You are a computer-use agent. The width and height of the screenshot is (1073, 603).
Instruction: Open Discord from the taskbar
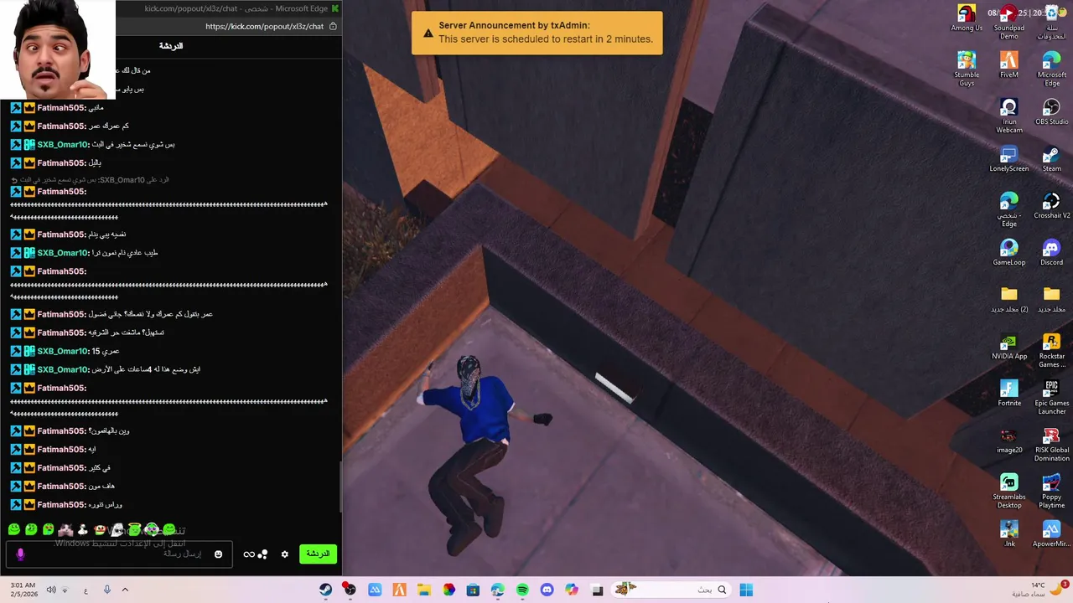[x=547, y=590]
